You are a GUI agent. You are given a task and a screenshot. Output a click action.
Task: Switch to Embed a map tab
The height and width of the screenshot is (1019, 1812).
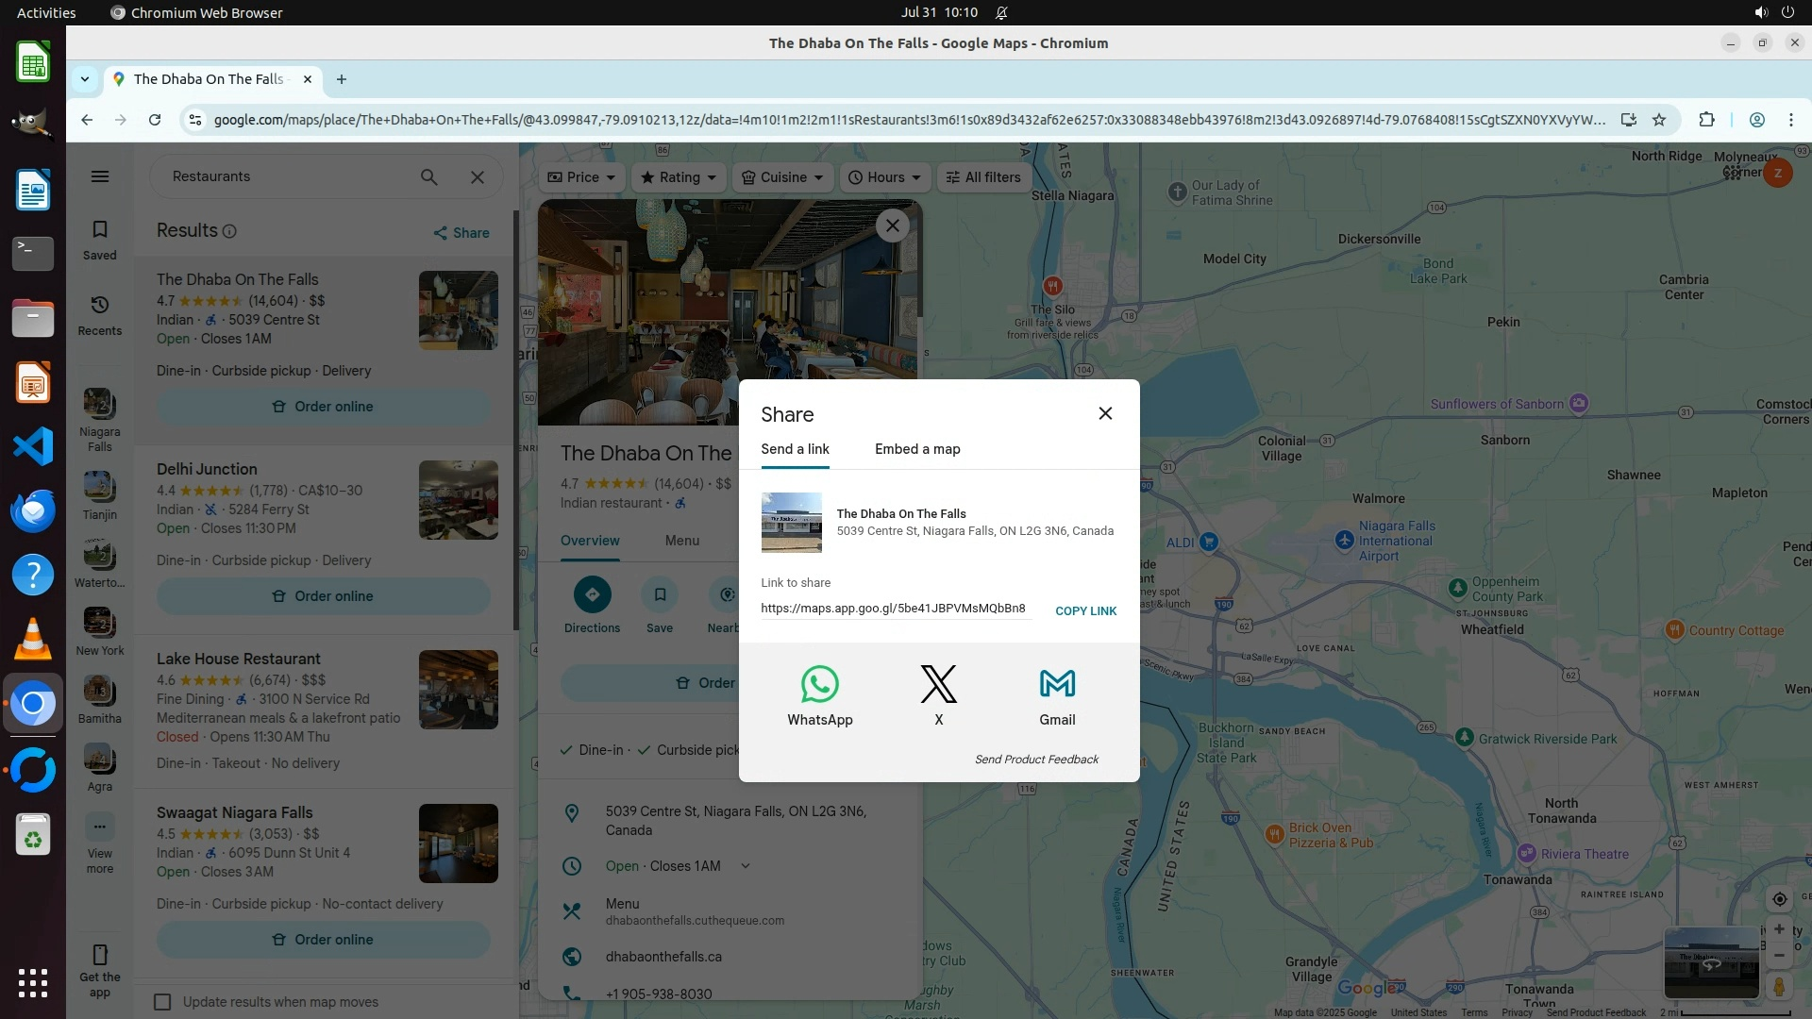916,449
